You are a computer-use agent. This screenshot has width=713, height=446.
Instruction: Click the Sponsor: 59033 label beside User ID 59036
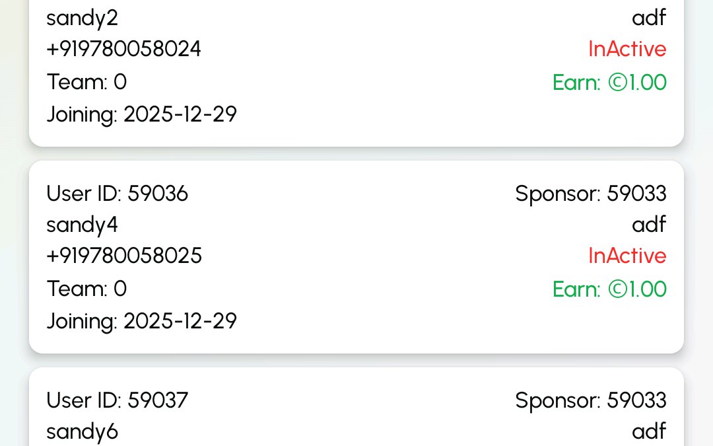coord(591,194)
